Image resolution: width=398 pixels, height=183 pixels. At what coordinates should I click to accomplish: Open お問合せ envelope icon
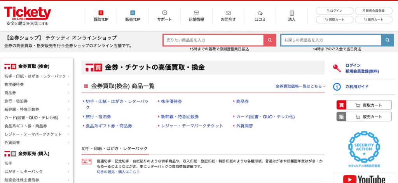point(228,16)
